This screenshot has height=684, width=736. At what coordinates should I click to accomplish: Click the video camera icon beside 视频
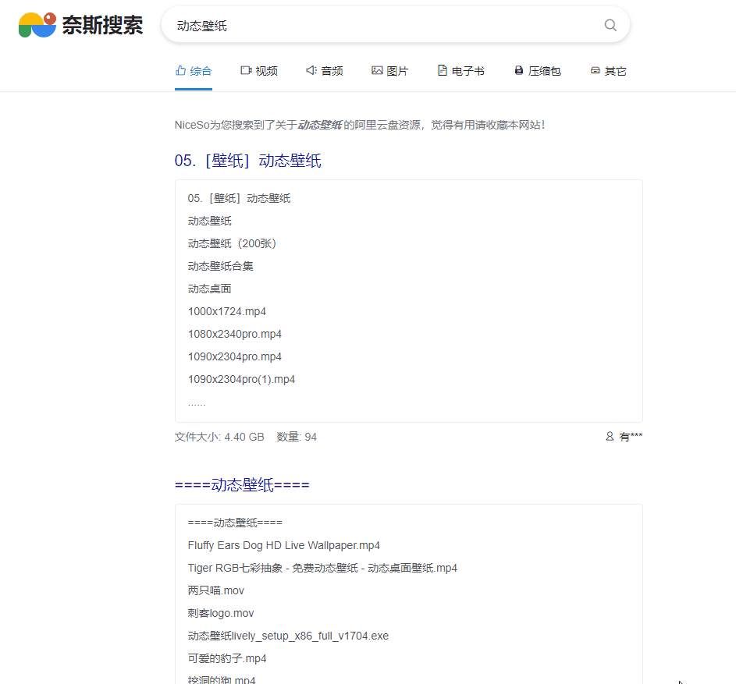click(246, 70)
